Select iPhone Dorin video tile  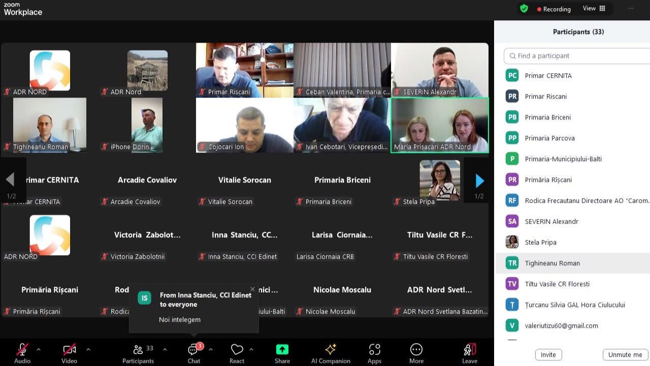(x=147, y=125)
